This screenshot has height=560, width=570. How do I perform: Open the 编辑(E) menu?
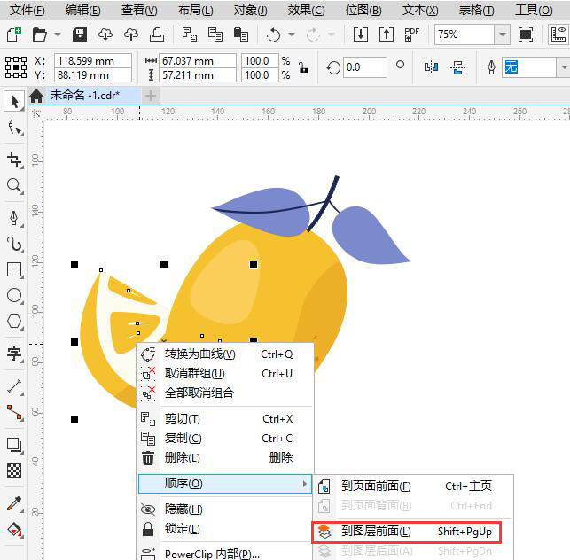[82, 10]
